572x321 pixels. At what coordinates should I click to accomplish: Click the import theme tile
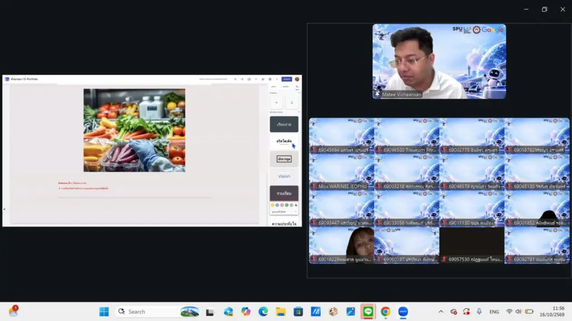pos(292,103)
